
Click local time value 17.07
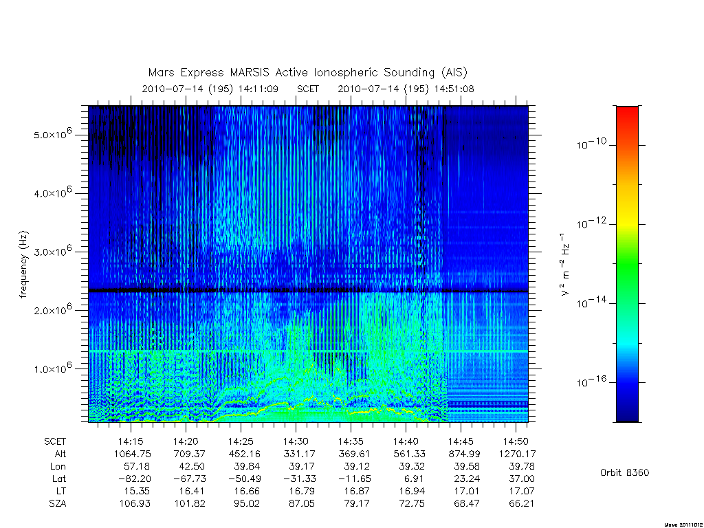click(x=522, y=491)
